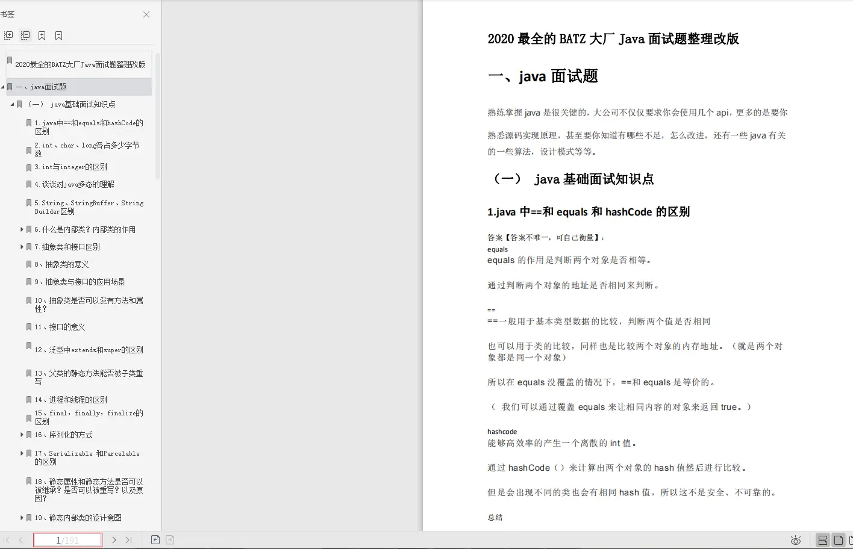Open bookmark 1.java中==和equals和hashCode的区别
Image resolution: width=853 pixels, height=549 pixels.
(x=89, y=126)
